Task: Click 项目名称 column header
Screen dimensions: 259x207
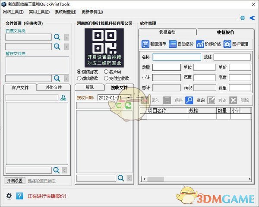Action: 167,110
